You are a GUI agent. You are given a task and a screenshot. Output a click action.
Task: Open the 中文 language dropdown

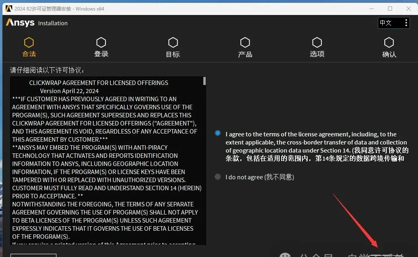point(394,23)
